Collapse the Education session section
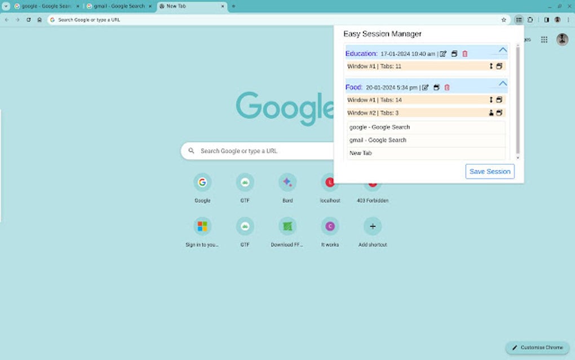 tap(503, 50)
